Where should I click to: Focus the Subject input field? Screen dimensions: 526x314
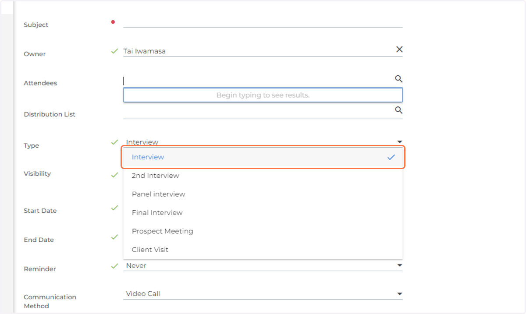[263, 21]
